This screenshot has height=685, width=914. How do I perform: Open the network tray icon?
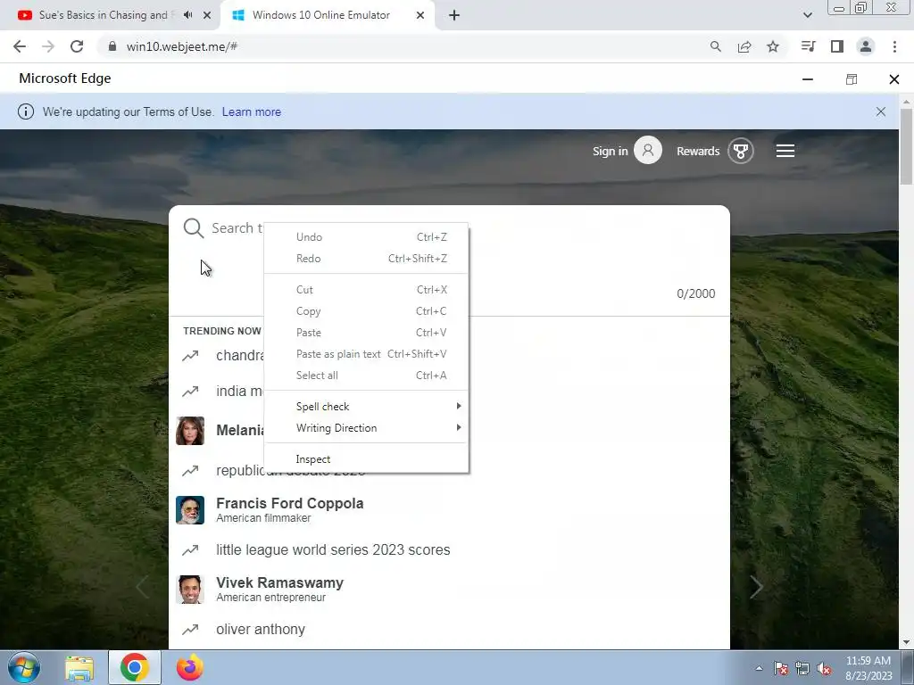pos(802,669)
